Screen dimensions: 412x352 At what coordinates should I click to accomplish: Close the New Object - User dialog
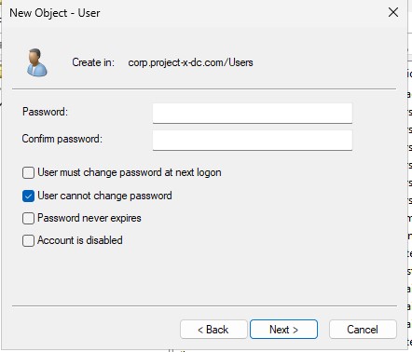(393, 12)
